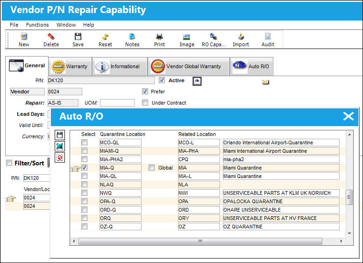The image size is (363, 263).
Task: Select the MIAMI-Q row checkbox
Action: pyautogui.click(x=84, y=151)
